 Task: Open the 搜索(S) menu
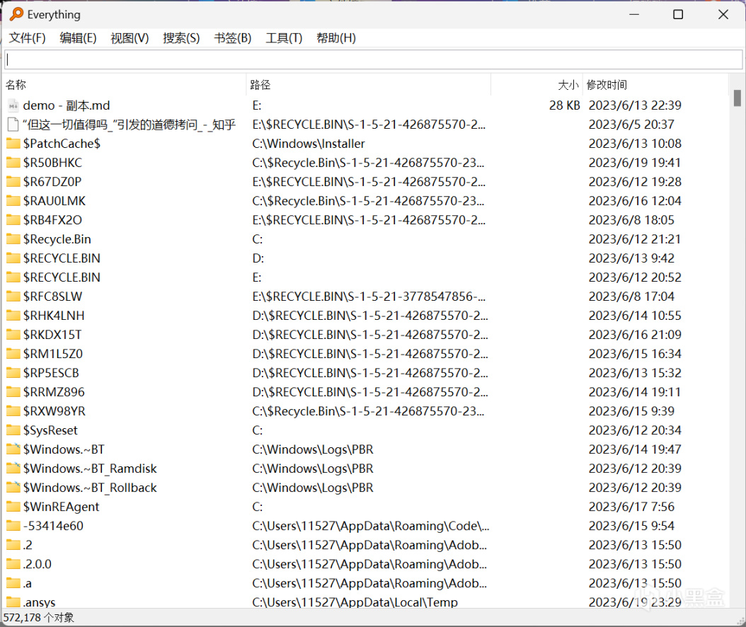coord(181,38)
